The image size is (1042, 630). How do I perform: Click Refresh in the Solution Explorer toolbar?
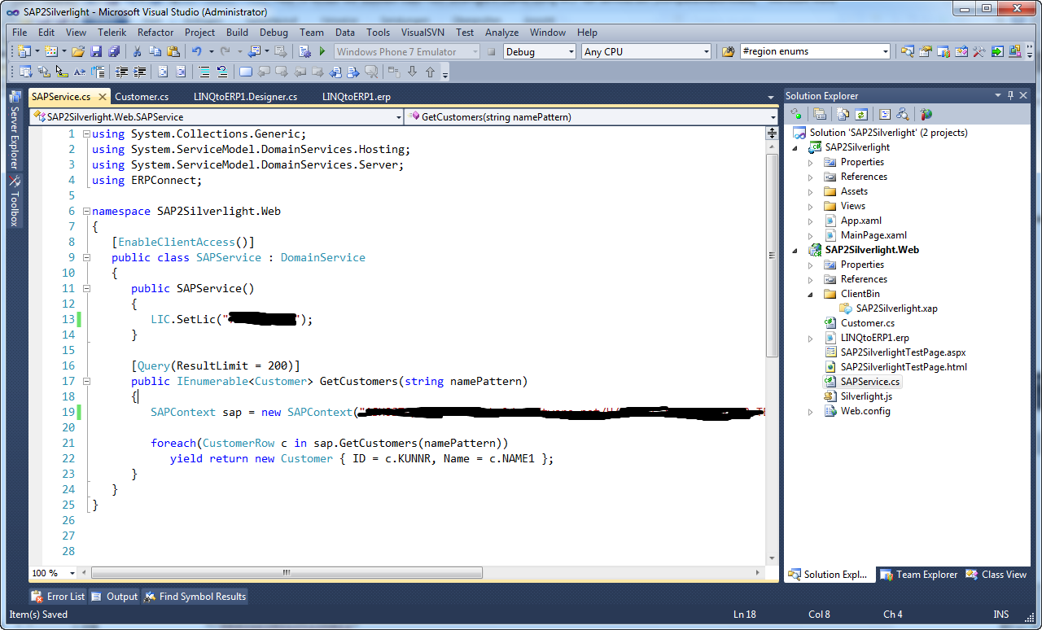[861, 114]
